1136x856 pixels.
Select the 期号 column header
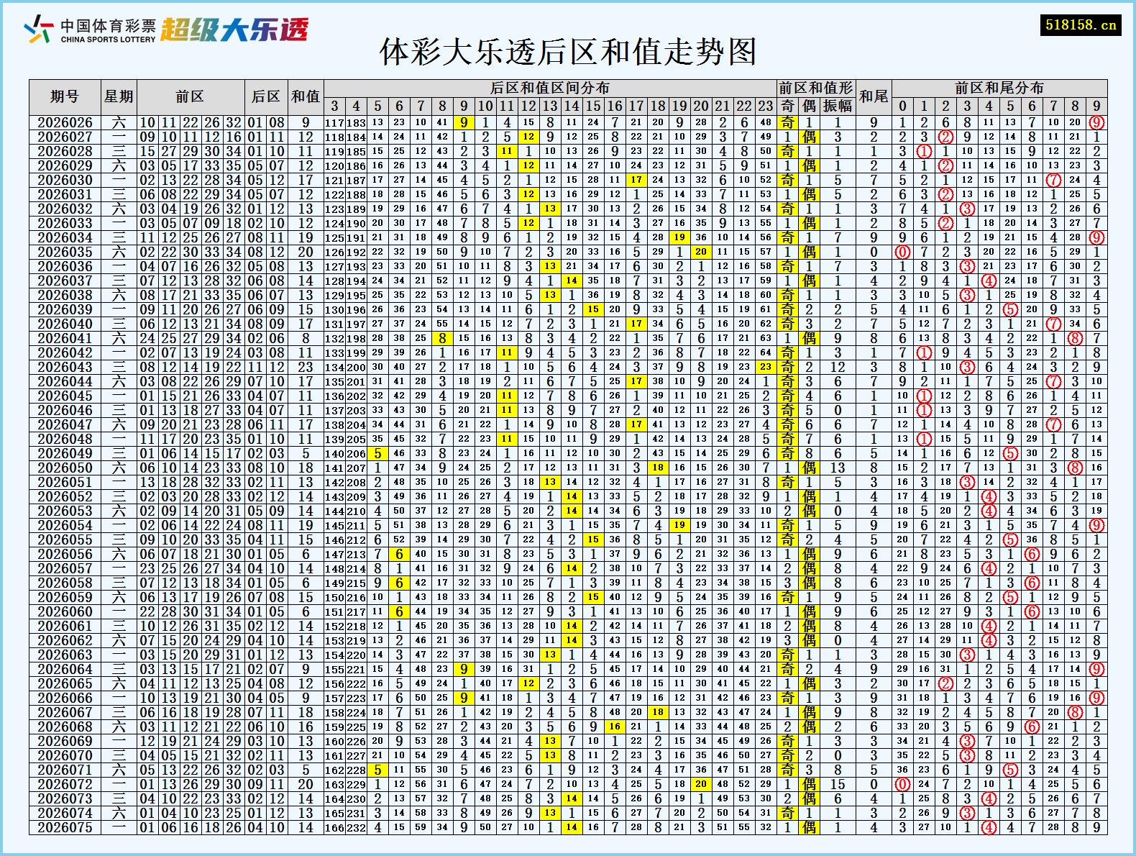click(65, 96)
